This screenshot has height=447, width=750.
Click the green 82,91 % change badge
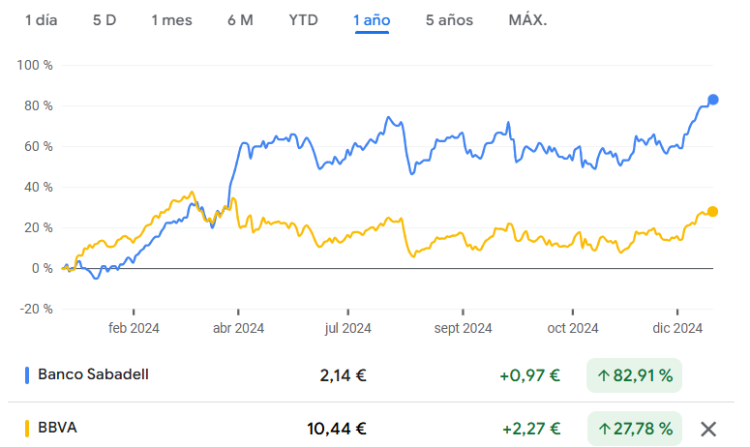coord(634,374)
